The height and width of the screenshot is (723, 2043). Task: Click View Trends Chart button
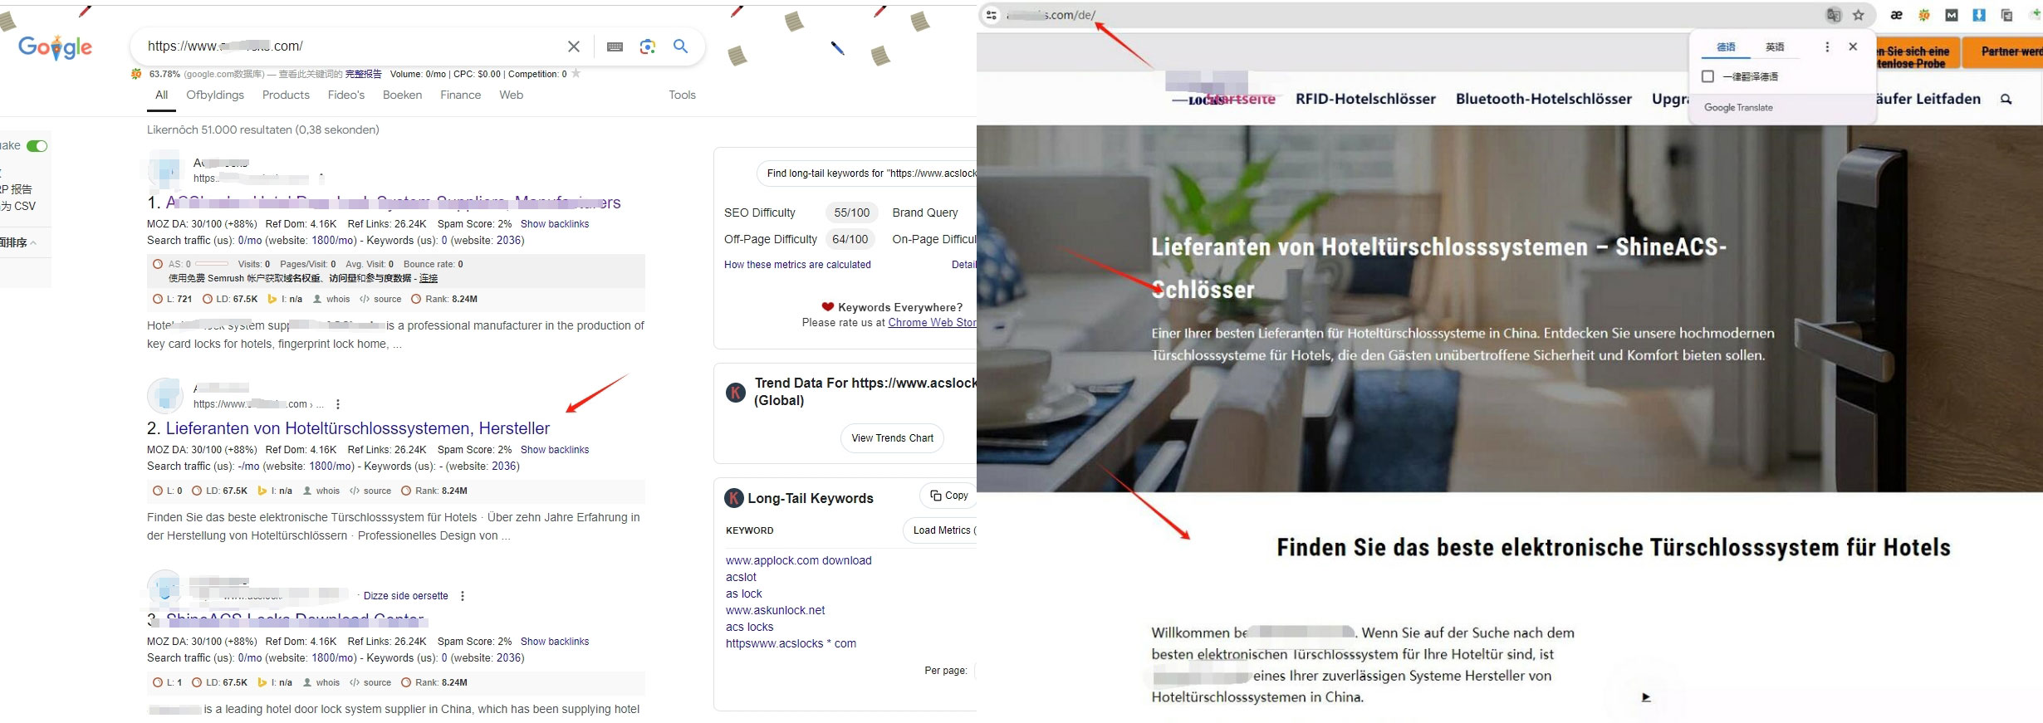[892, 438]
